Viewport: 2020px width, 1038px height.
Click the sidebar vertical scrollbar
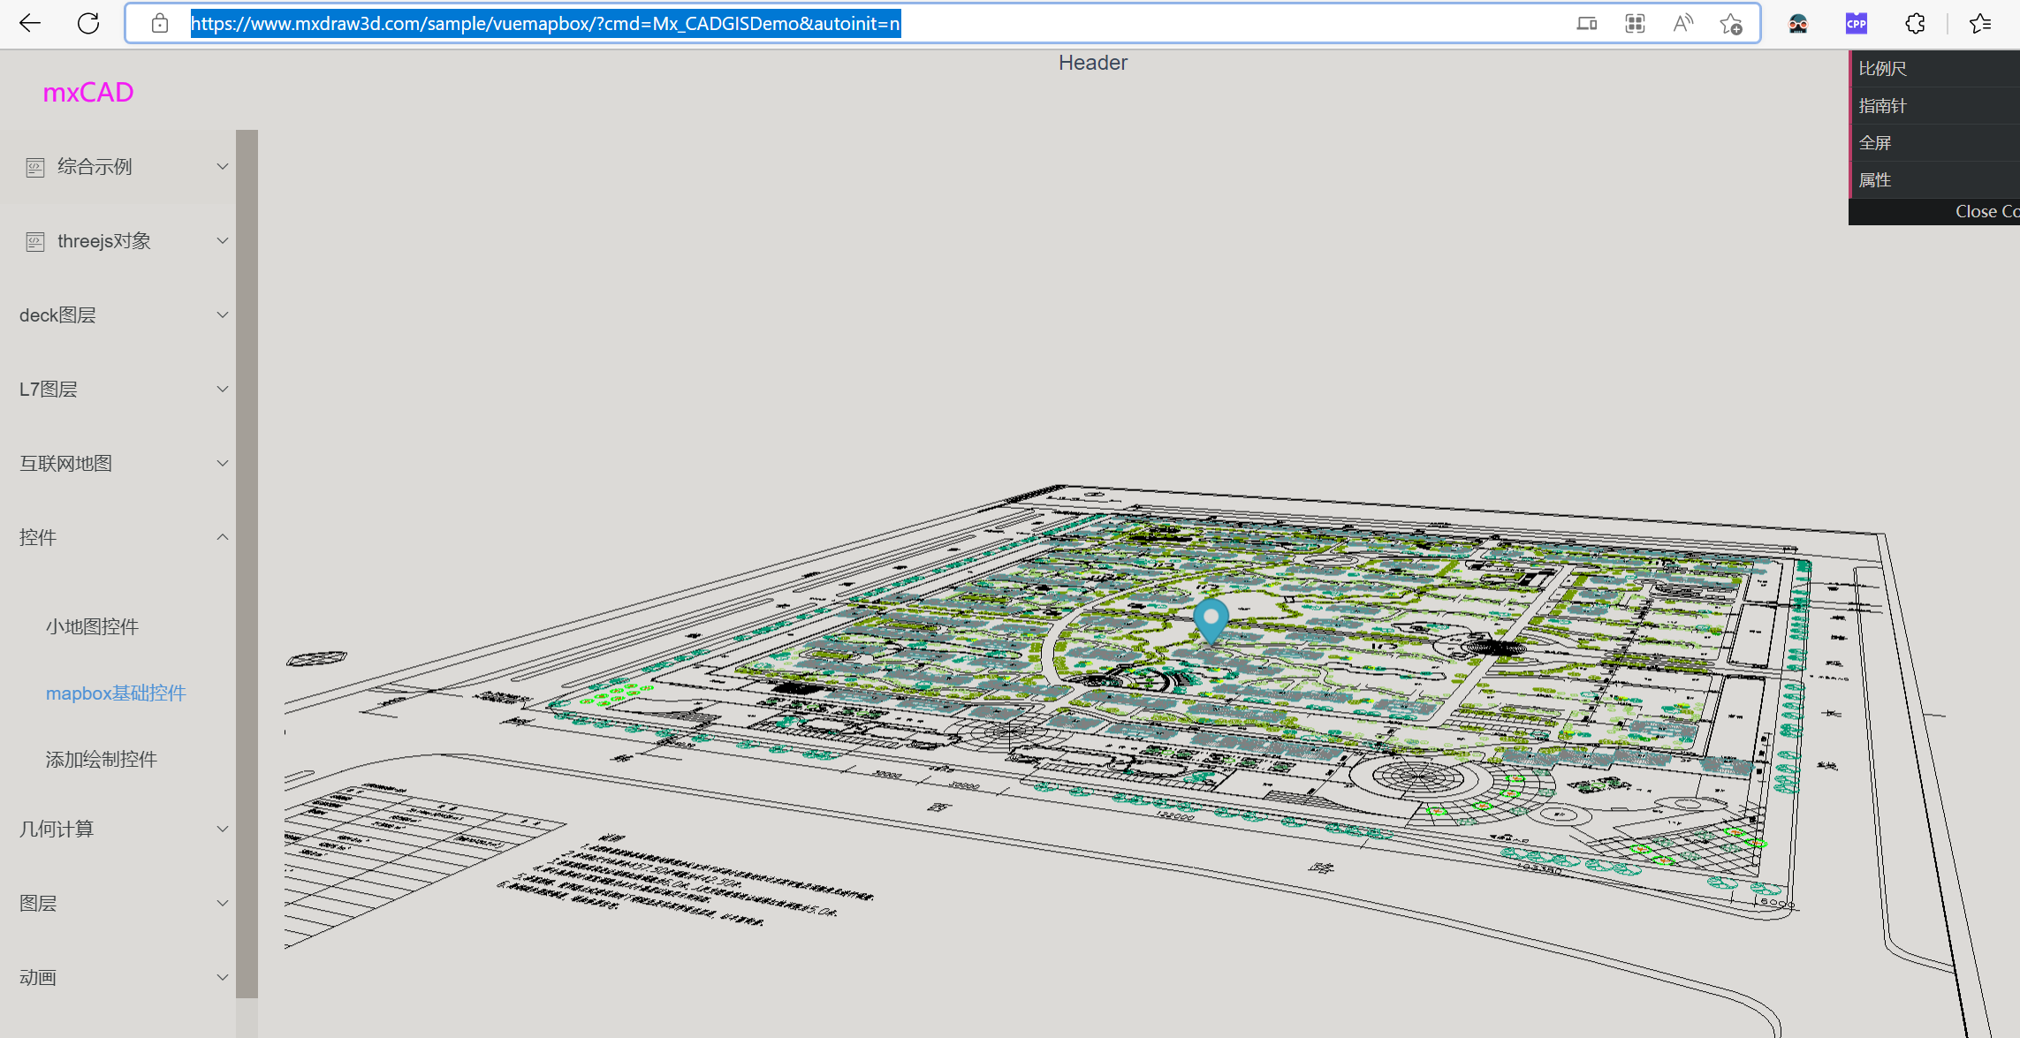point(247,564)
